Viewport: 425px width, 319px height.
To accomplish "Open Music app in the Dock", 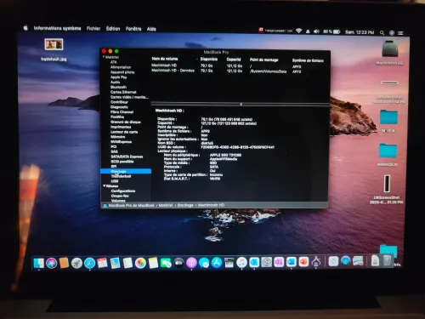I will [x=241, y=263].
